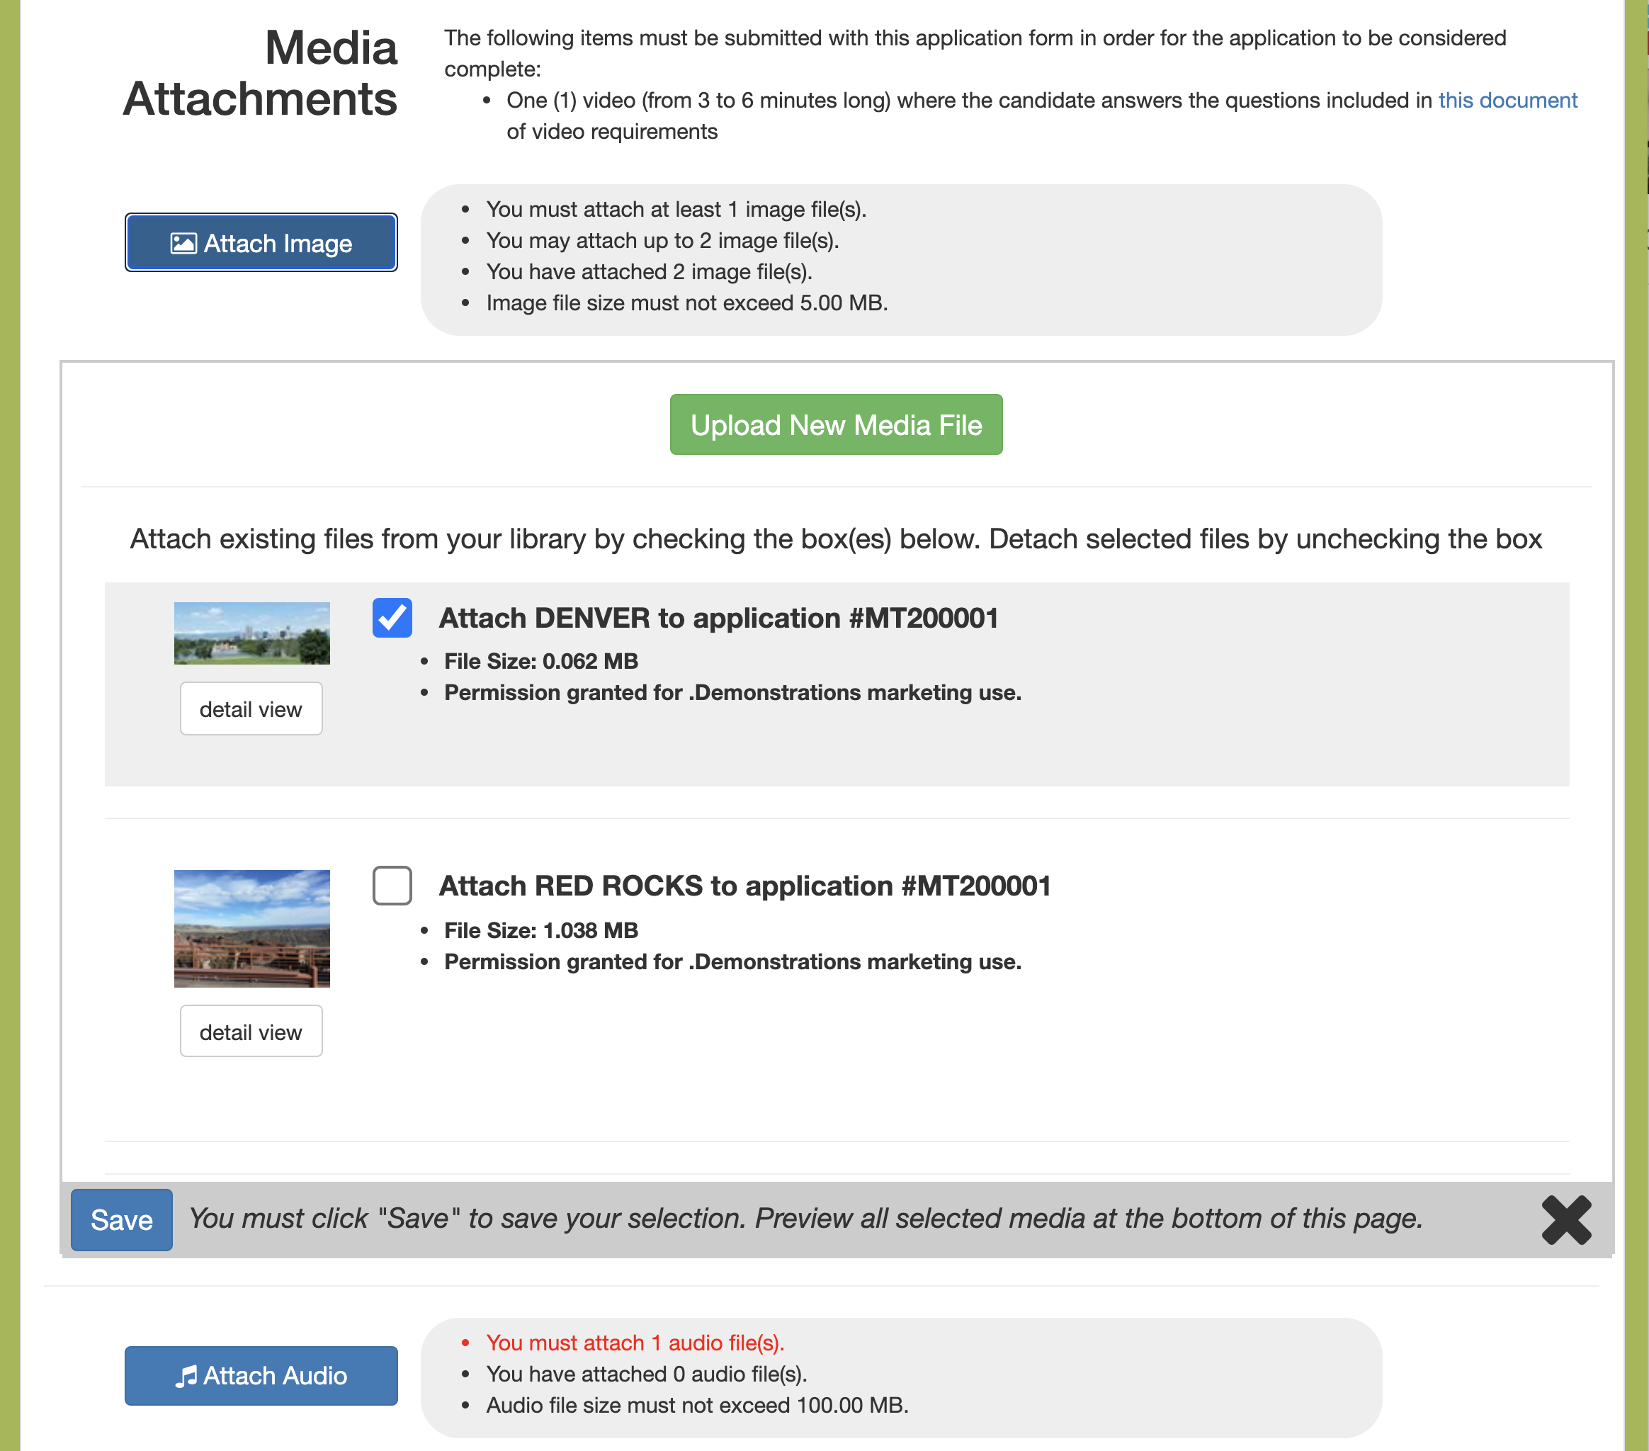Viewport: 1649px width, 1451px height.
Task: Uncheck the Attach DENVER checkbox
Action: (x=392, y=617)
